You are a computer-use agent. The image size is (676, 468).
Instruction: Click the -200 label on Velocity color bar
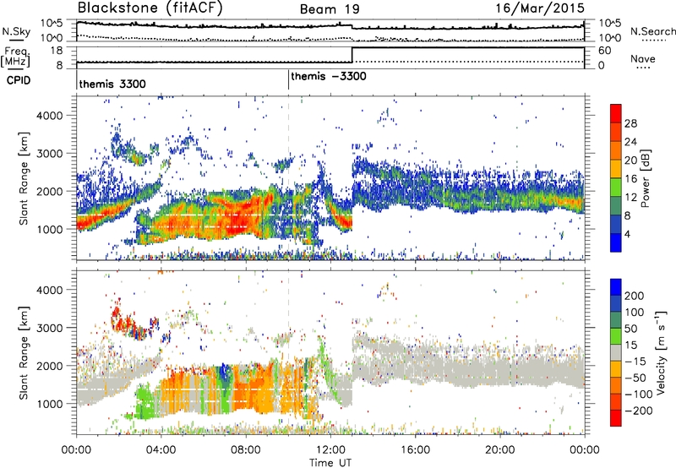(638, 411)
